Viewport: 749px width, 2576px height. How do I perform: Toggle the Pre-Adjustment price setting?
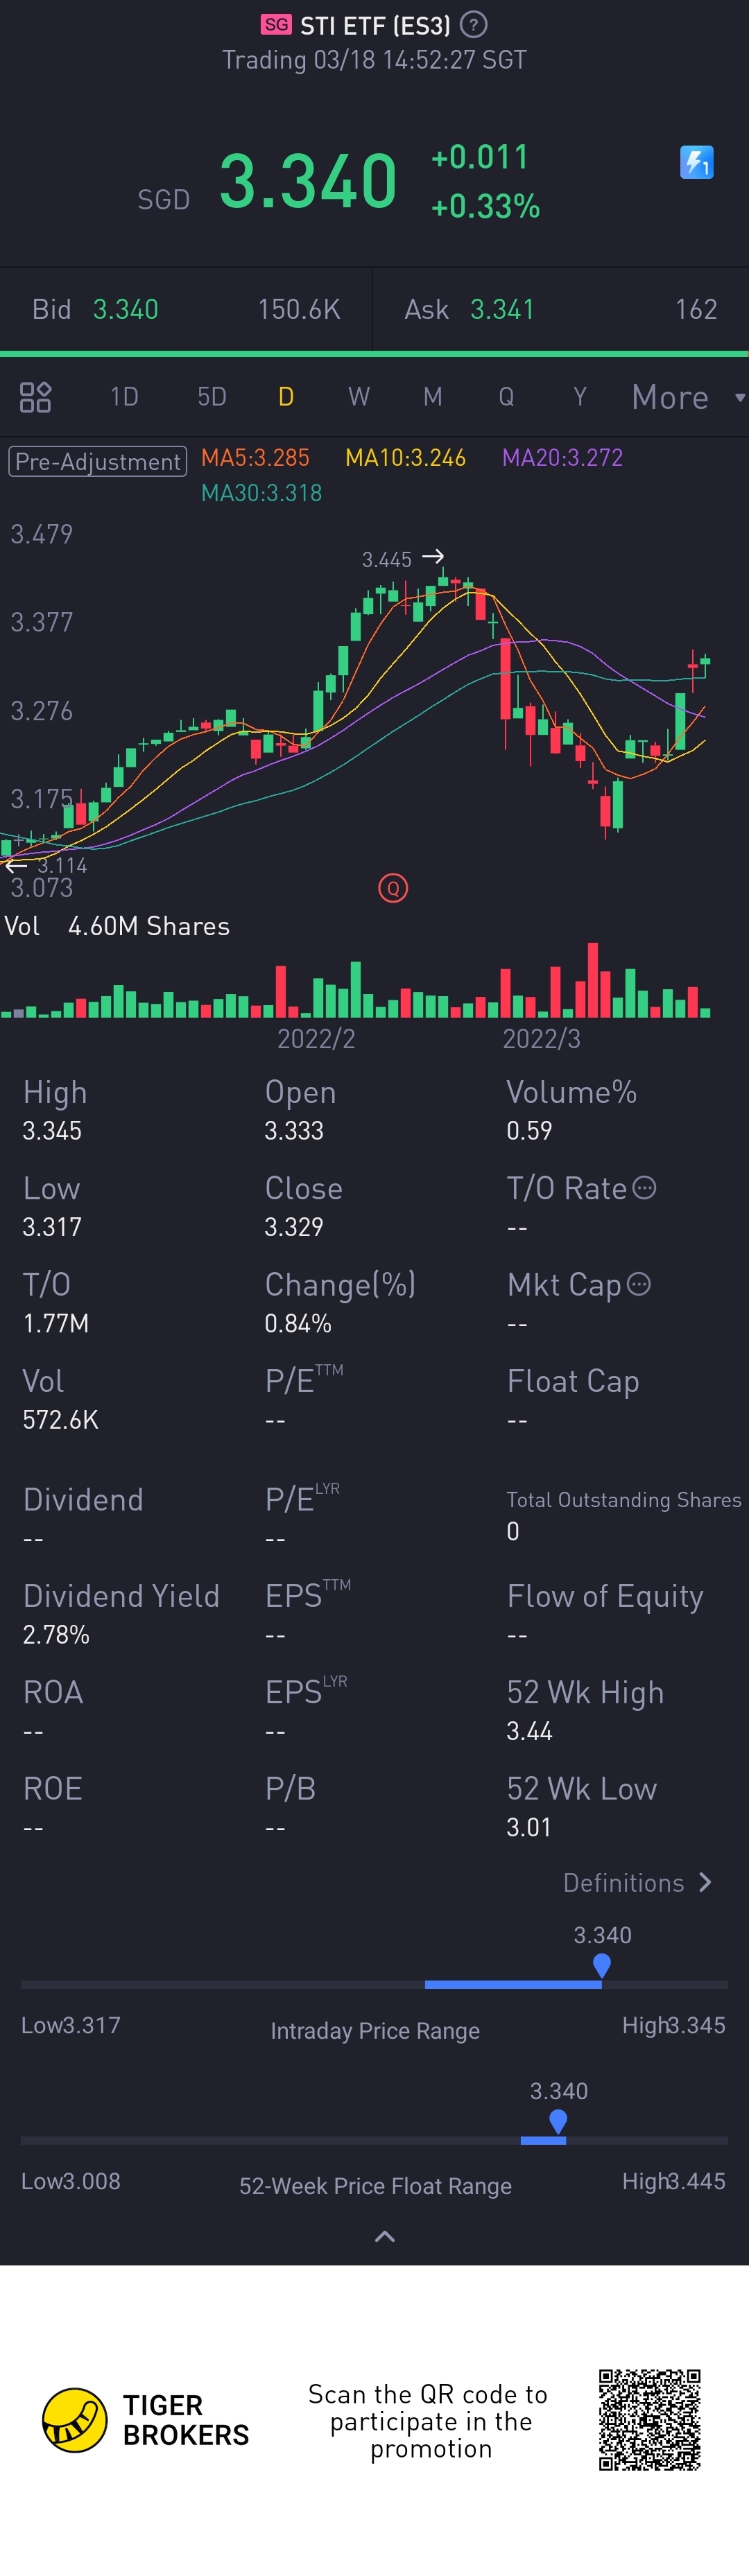coord(97,462)
